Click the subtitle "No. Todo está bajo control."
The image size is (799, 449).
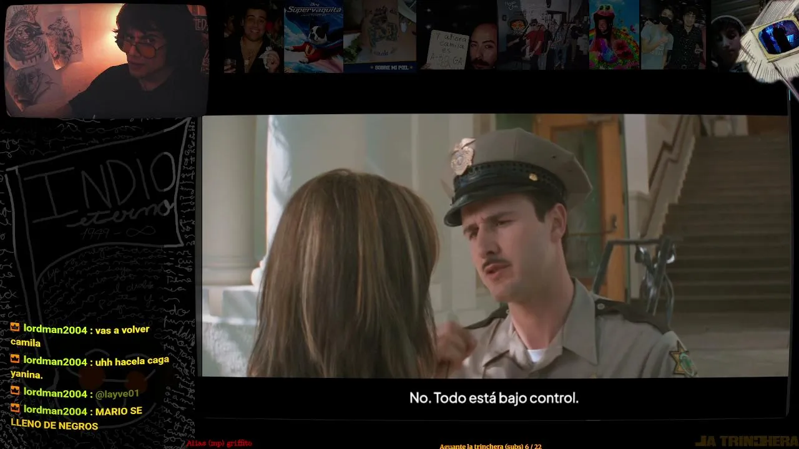click(494, 397)
